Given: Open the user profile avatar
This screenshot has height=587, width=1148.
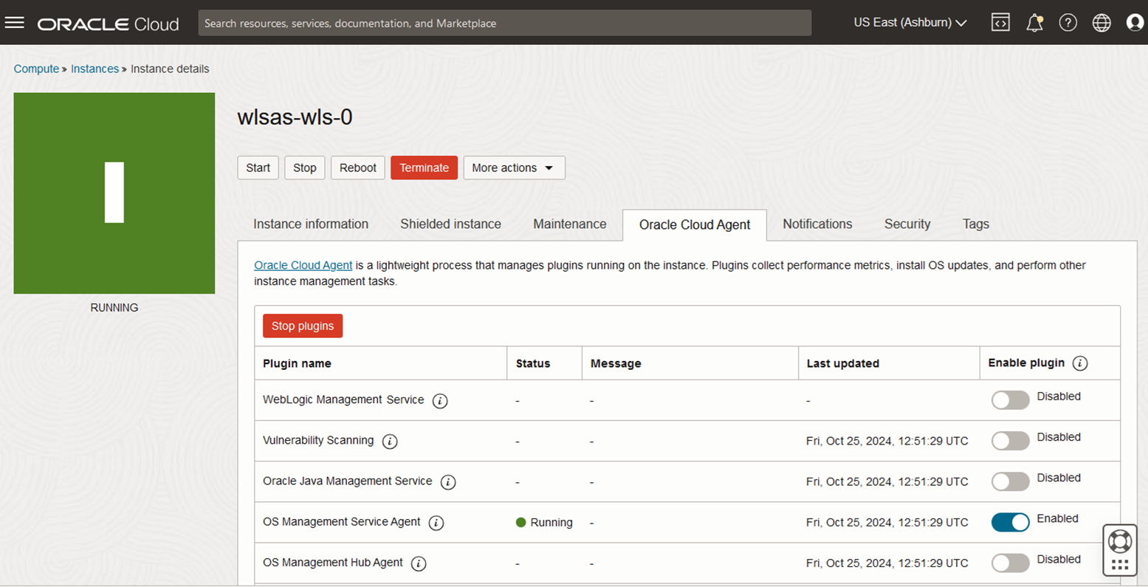Looking at the screenshot, I should [x=1135, y=23].
